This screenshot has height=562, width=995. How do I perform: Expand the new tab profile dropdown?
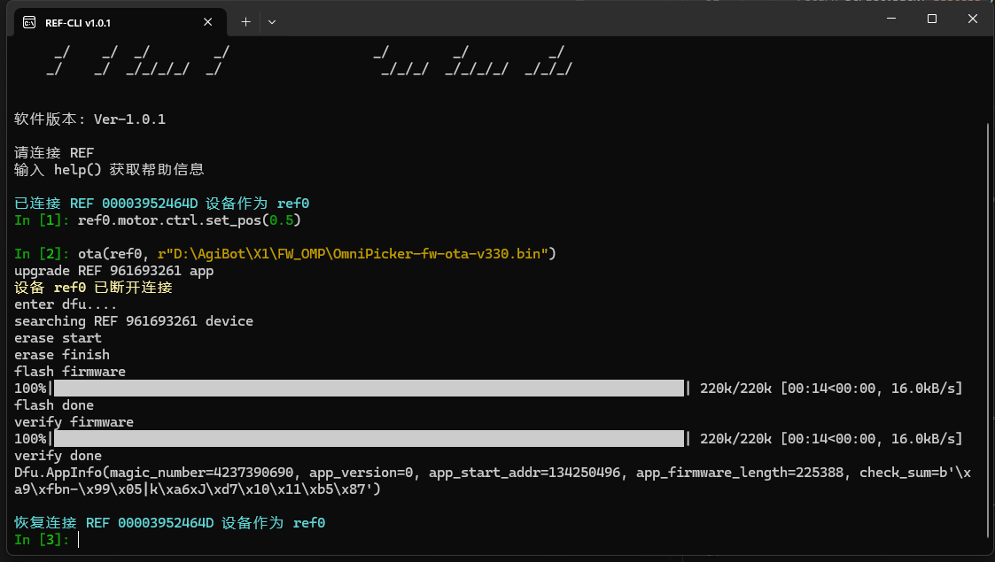(x=272, y=21)
